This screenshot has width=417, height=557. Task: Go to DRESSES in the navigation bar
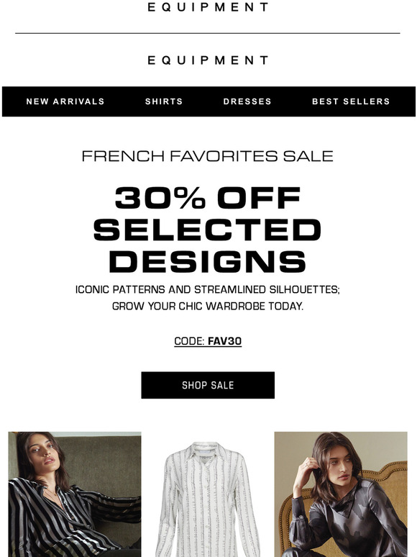(247, 101)
